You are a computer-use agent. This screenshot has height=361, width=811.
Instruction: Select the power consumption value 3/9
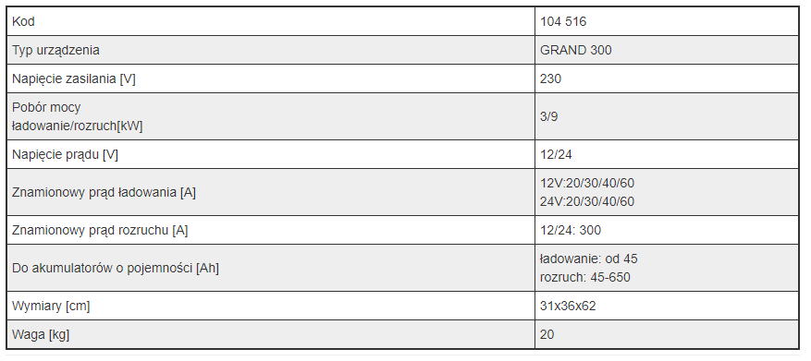point(548,116)
